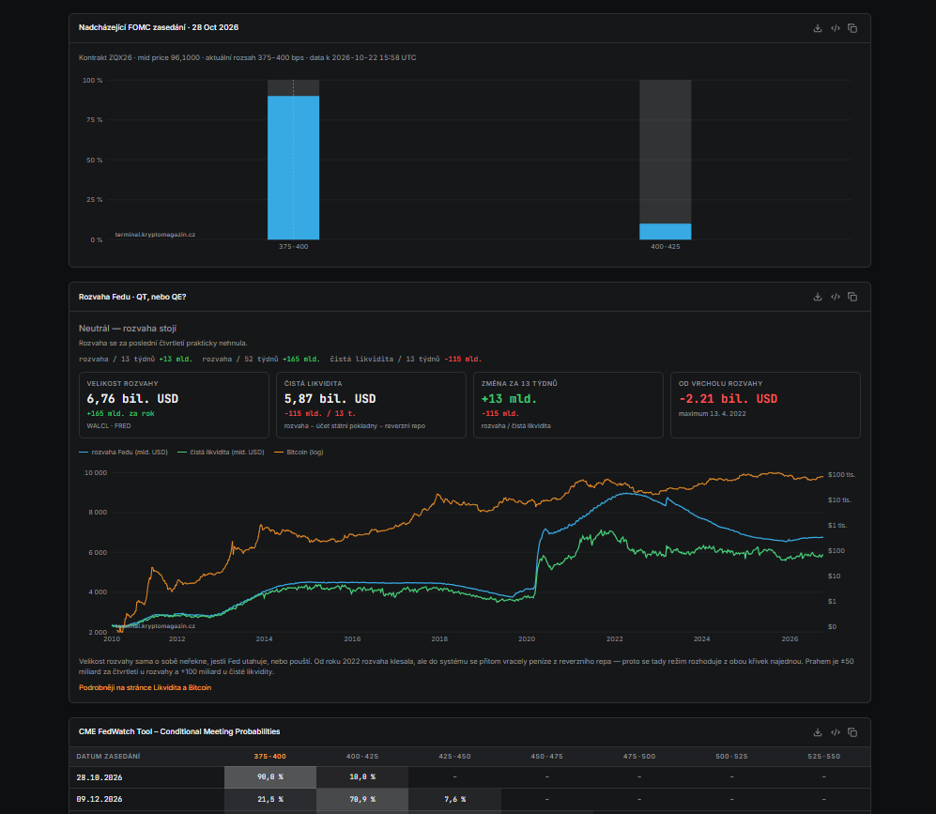Select the 28.10.2026 meeting row
Viewport: 936px width, 814px height.
tap(469, 777)
